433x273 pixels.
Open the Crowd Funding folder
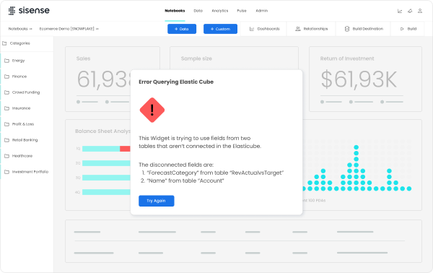[x=26, y=92]
